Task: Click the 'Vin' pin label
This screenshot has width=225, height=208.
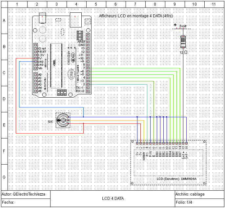Action: (40, 68)
